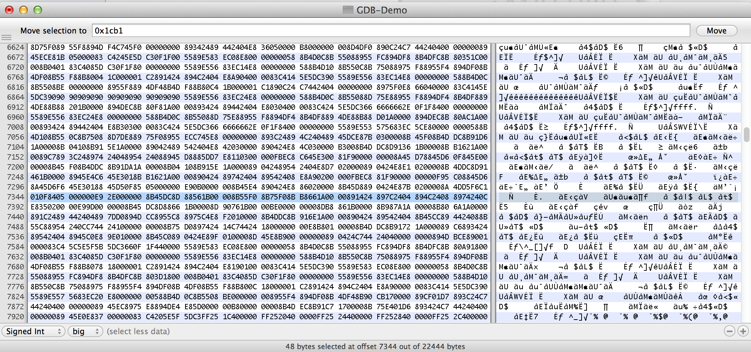Click the Move button
This screenshot has width=751, height=352.
click(716, 31)
